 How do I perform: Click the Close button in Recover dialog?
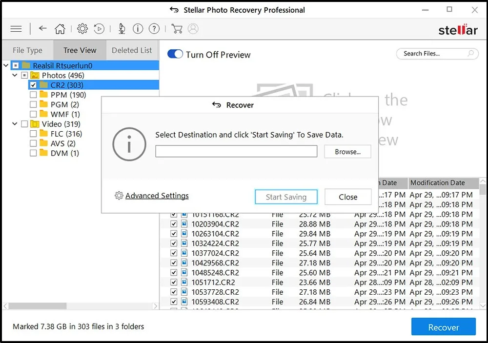pyautogui.click(x=348, y=197)
